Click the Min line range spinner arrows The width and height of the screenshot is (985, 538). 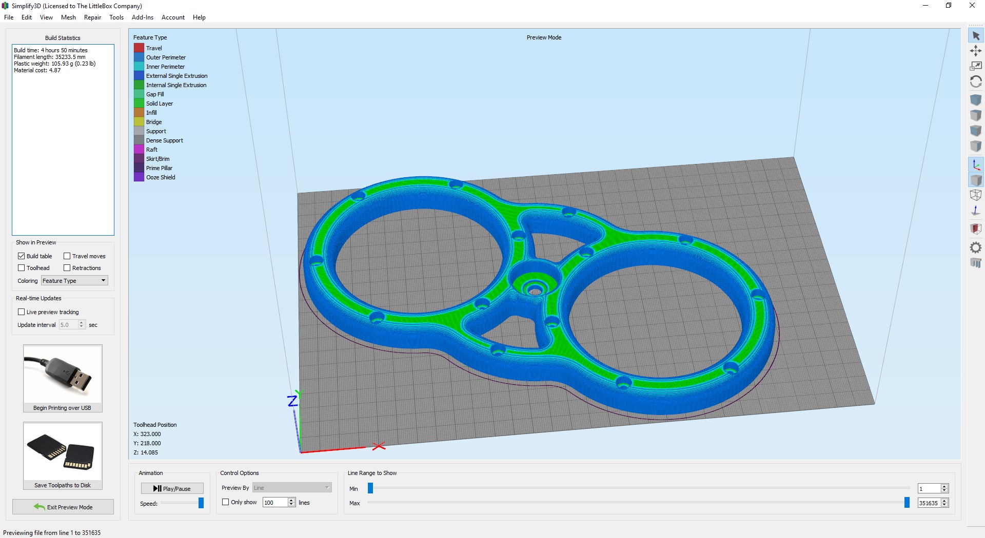pyautogui.click(x=944, y=488)
